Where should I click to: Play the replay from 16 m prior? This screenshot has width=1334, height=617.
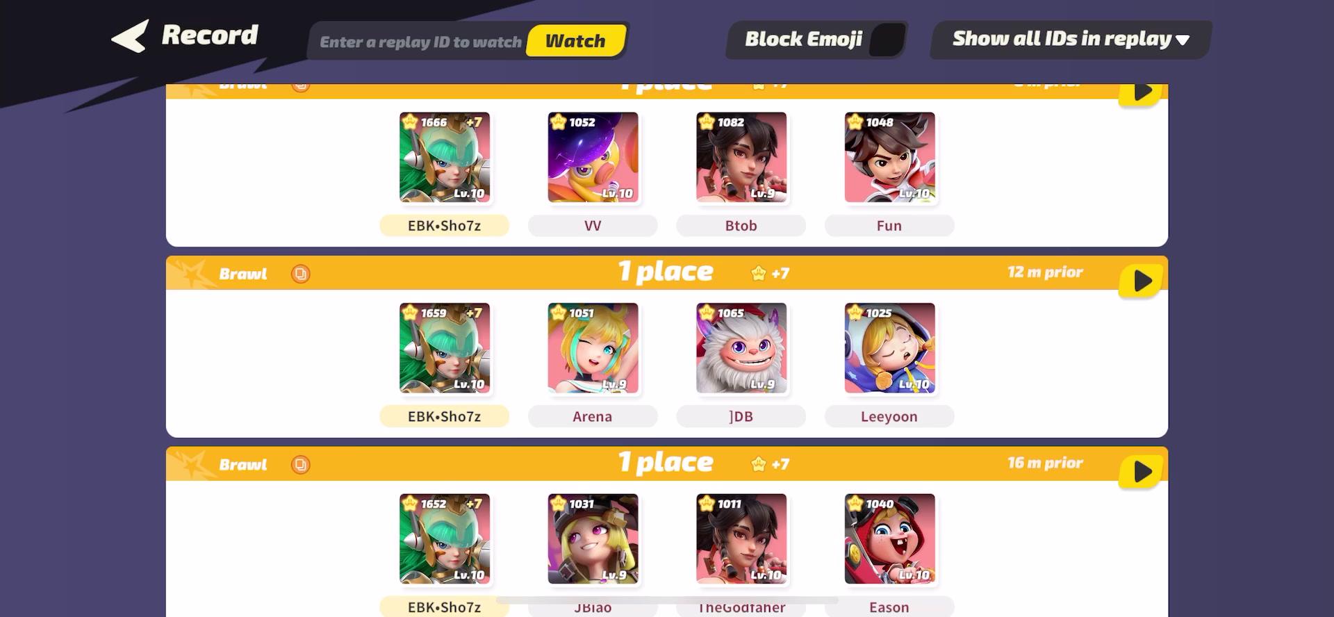tap(1140, 472)
